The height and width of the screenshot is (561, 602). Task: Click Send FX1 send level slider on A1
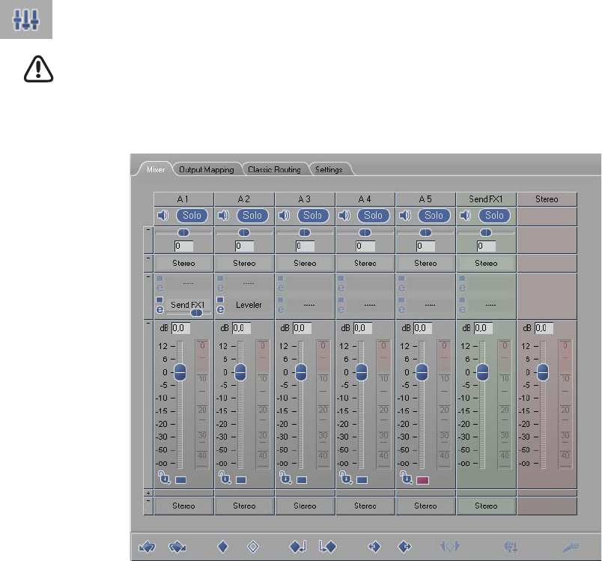pyautogui.click(x=196, y=313)
